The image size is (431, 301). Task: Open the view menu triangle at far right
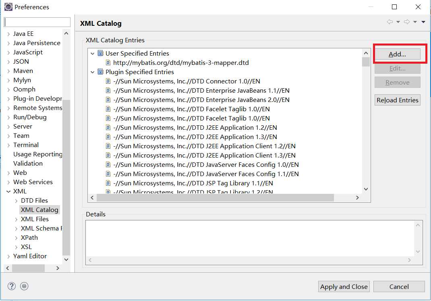[x=423, y=22]
